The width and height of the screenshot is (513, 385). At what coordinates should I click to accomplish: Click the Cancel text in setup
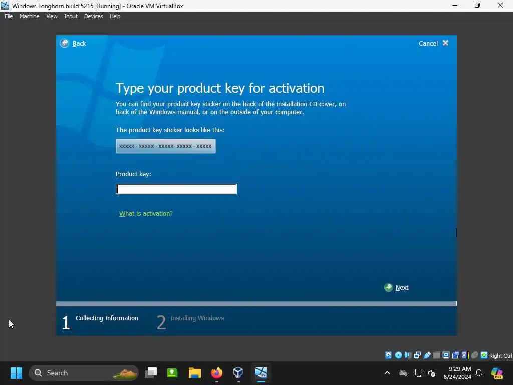click(428, 43)
